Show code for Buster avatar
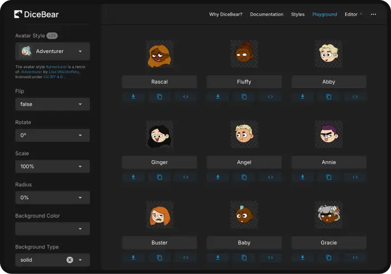The width and height of the screenshot is (391, 274). click(185, 258)
